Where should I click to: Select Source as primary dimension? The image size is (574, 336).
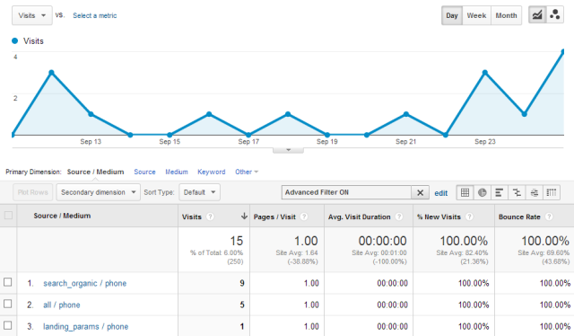(x=144, y=172)
